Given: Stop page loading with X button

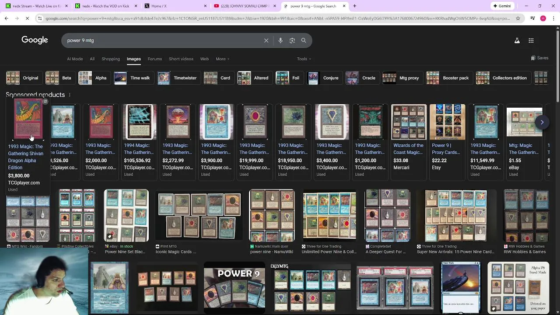Looking at the screenshot, I should click(27, 18).
